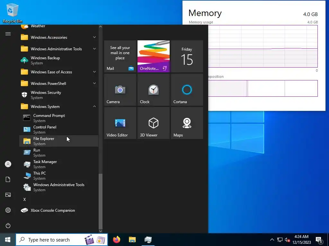Screen dimensions: 329x246
Task: Click the app list scroll down arrow
Action: click(101, 231)
